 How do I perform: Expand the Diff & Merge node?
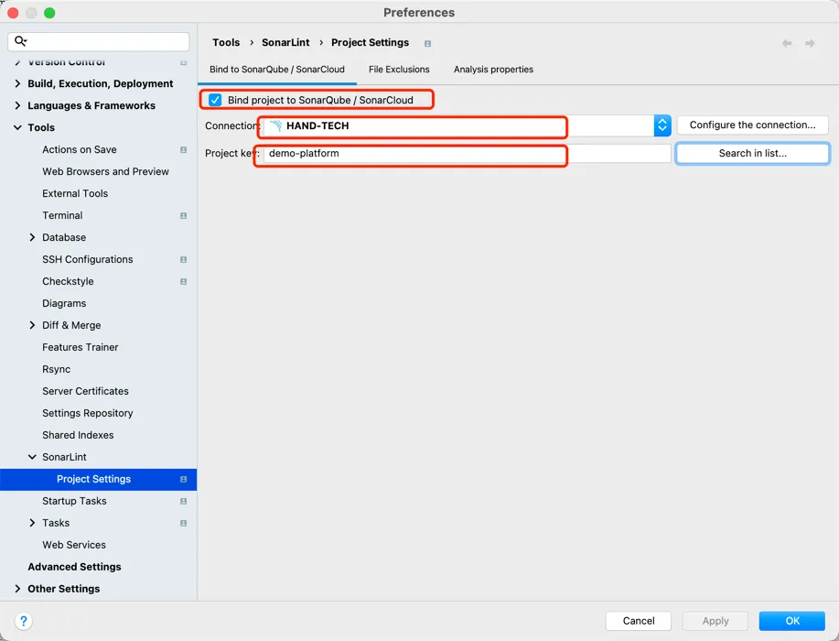click(x=32, y=325)
